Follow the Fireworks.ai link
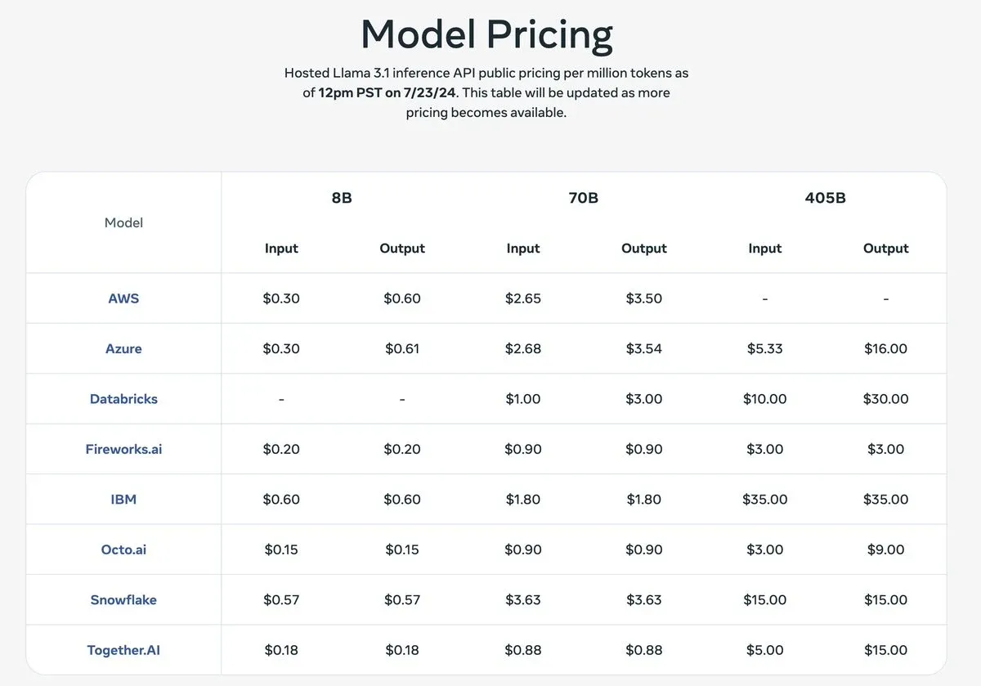Viewport: 981px width, 686px height. click(x=123, y=449)
